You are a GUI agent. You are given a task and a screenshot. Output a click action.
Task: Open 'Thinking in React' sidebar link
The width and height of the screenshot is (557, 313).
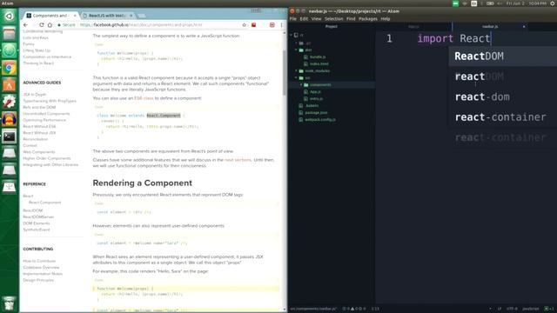(x=38, y=63)
